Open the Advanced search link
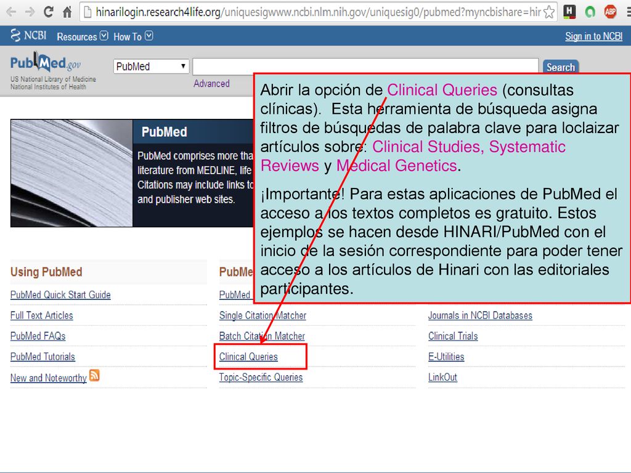Image resolution: width=631 pixels, height=473 pixels. tap(212, 84)
